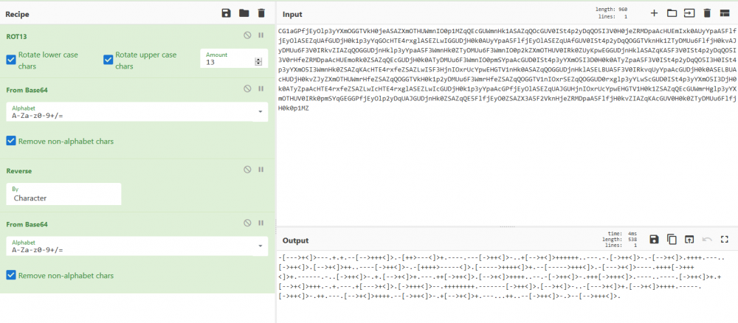
Task: Save the output to a file
Action: [654, 240]
